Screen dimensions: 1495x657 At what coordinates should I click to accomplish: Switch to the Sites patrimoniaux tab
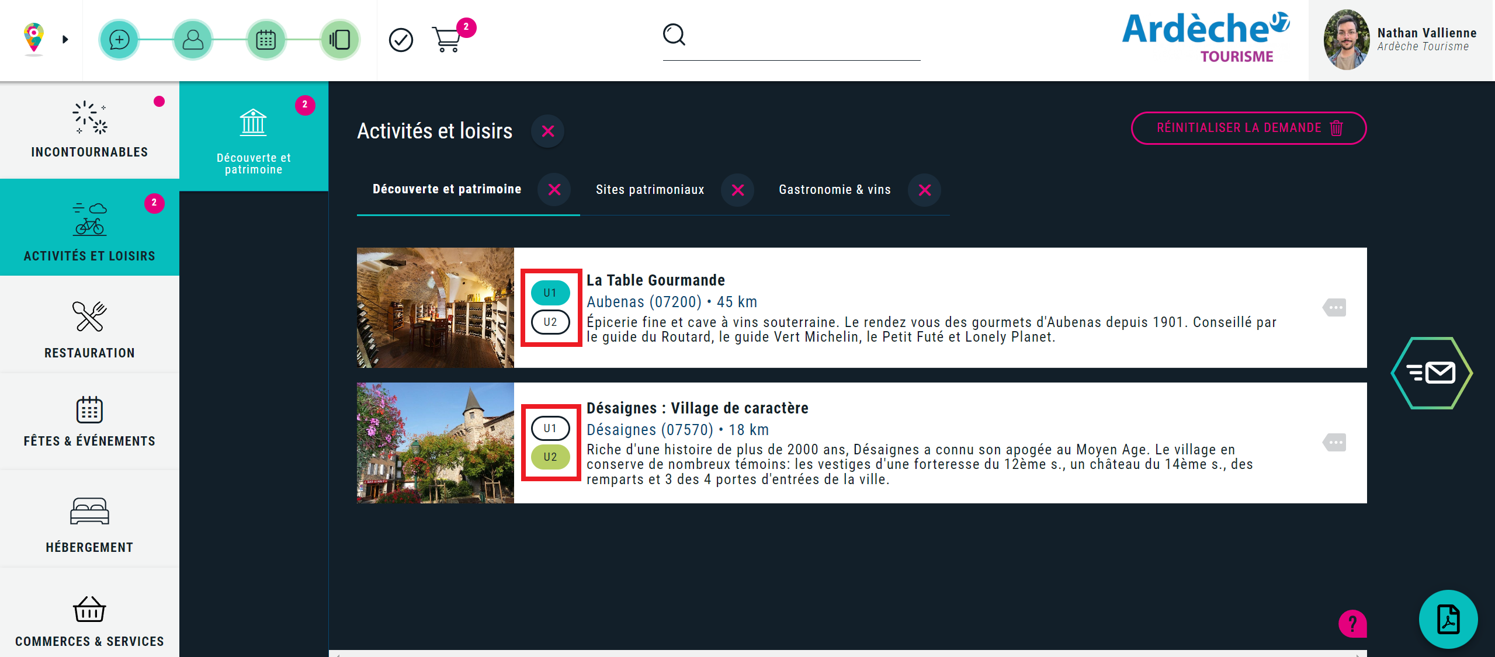649,189
